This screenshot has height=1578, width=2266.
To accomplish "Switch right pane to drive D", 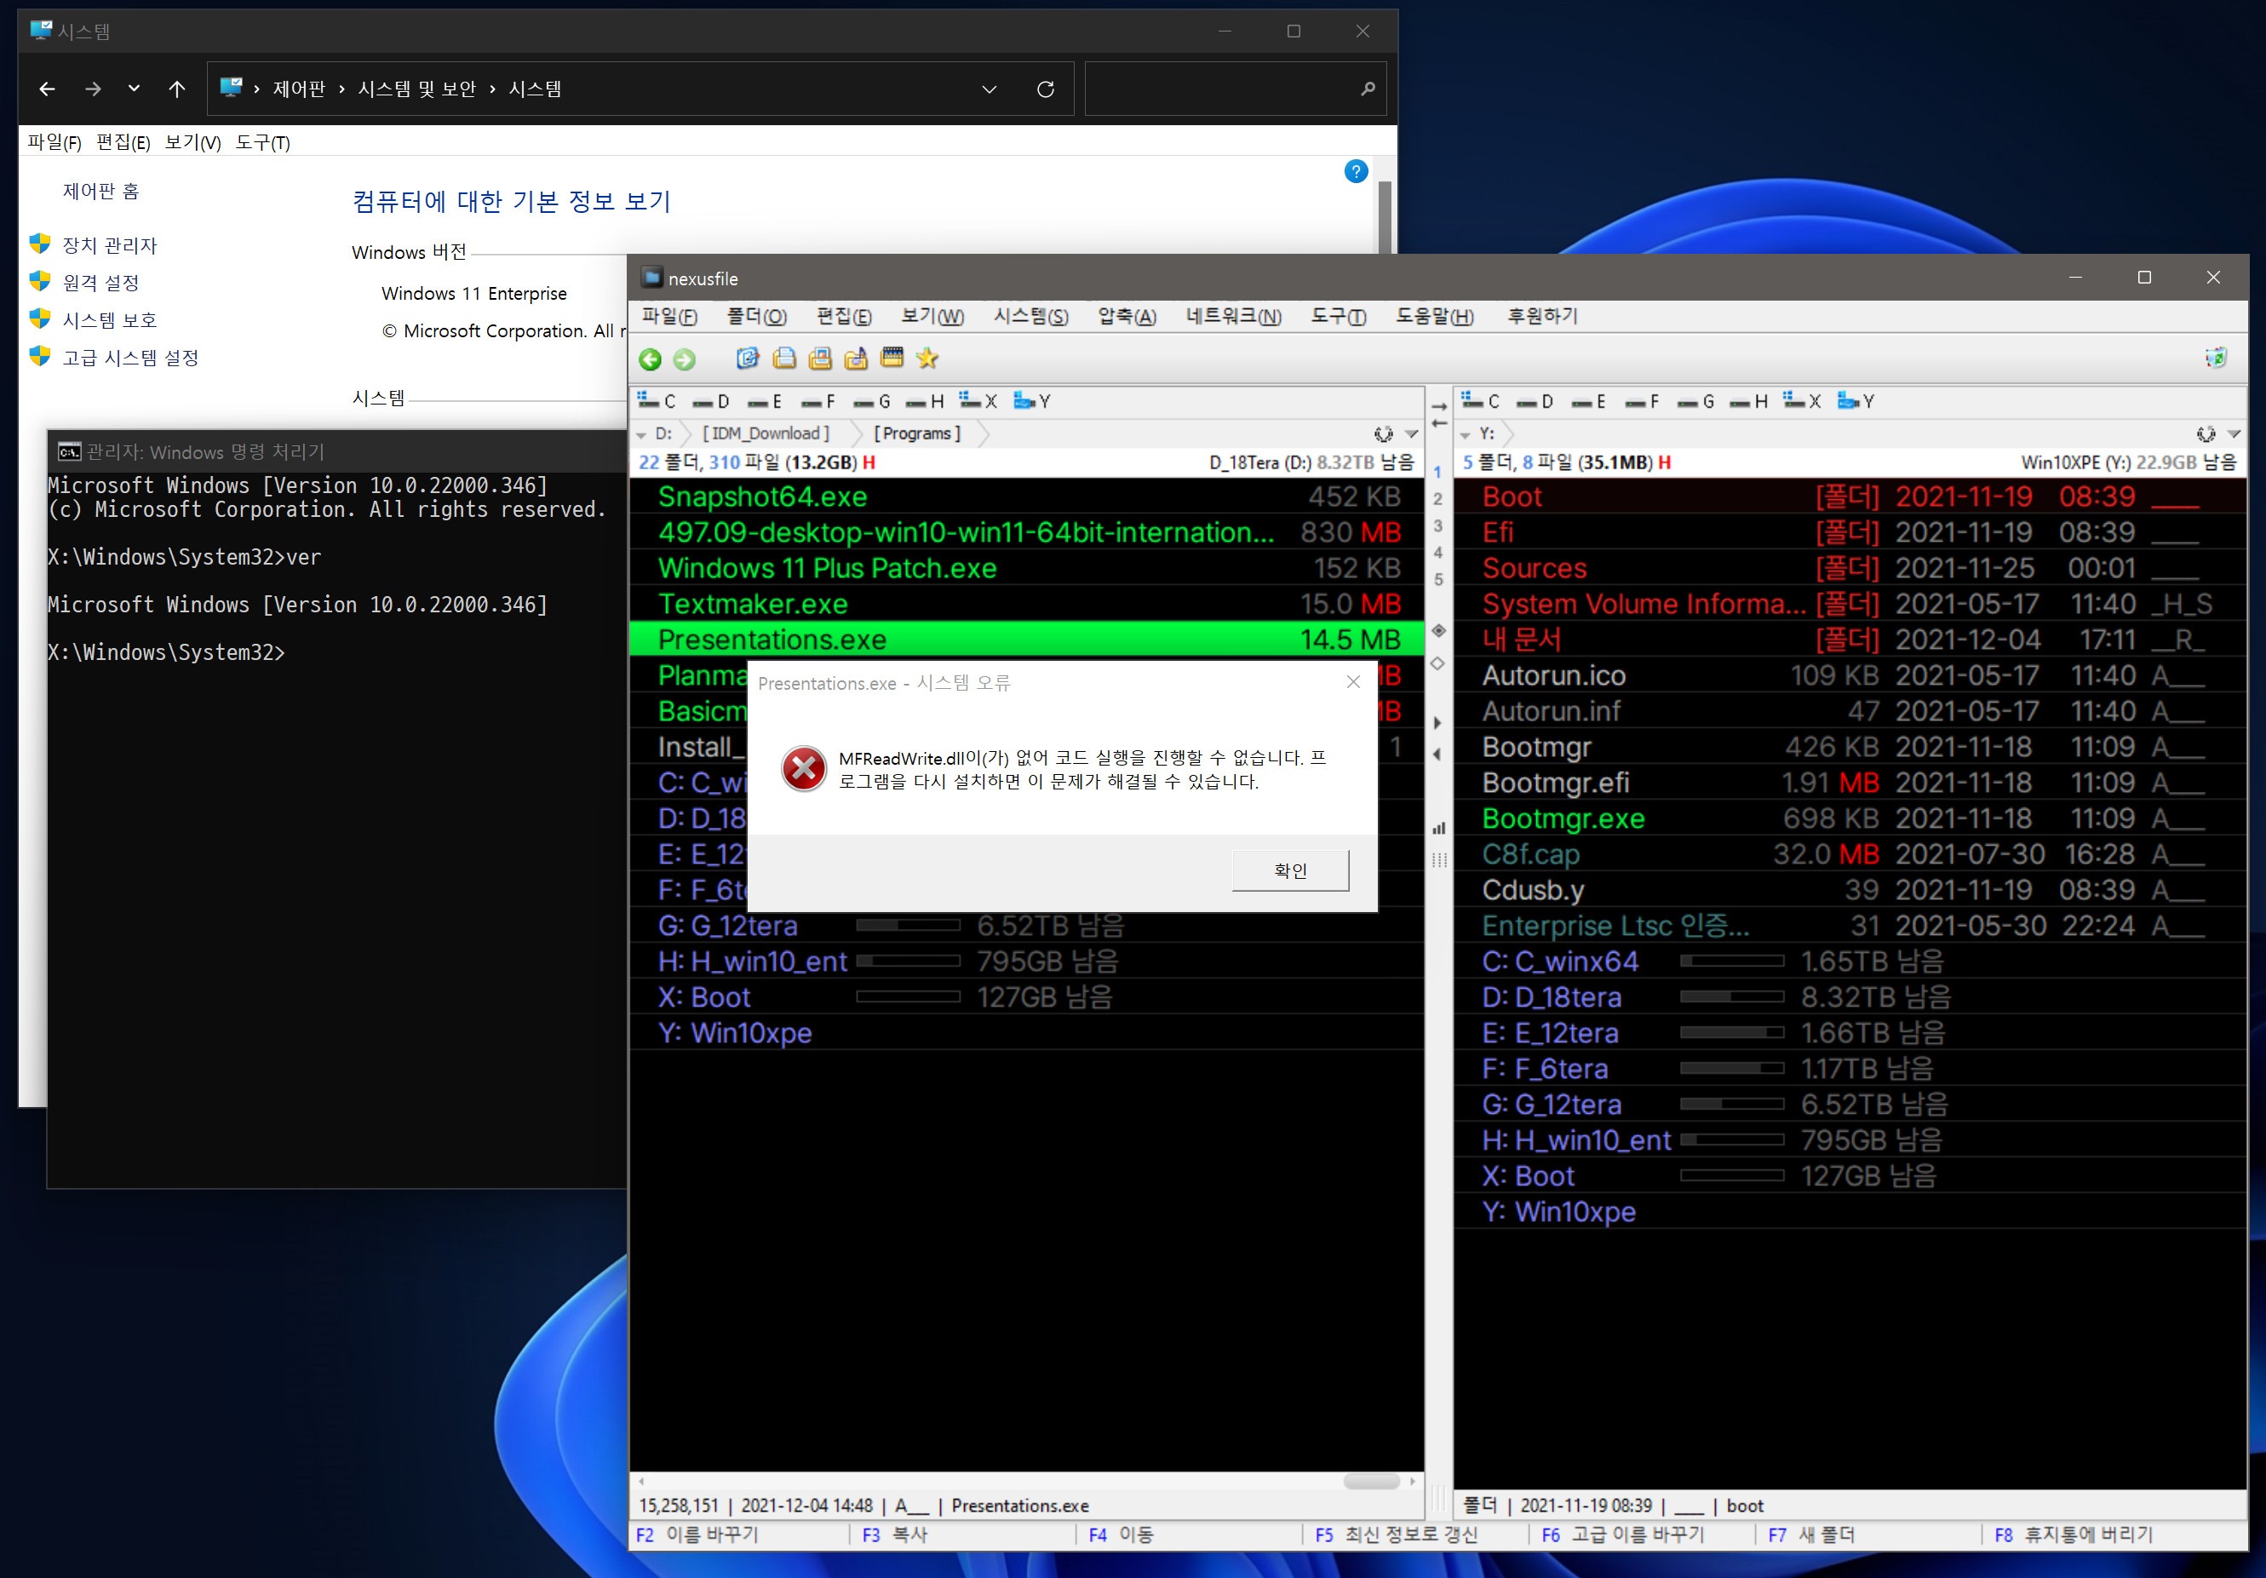I will 1535,402.
